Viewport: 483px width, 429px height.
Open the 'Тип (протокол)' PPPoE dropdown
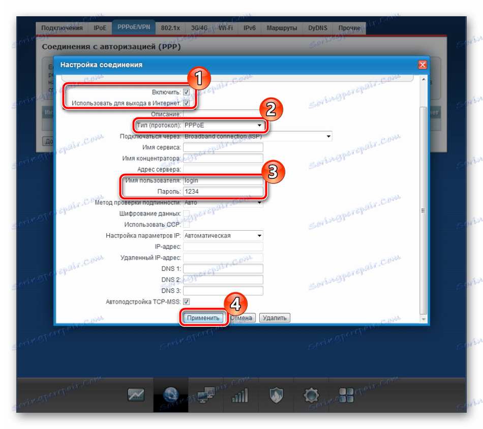223,126
